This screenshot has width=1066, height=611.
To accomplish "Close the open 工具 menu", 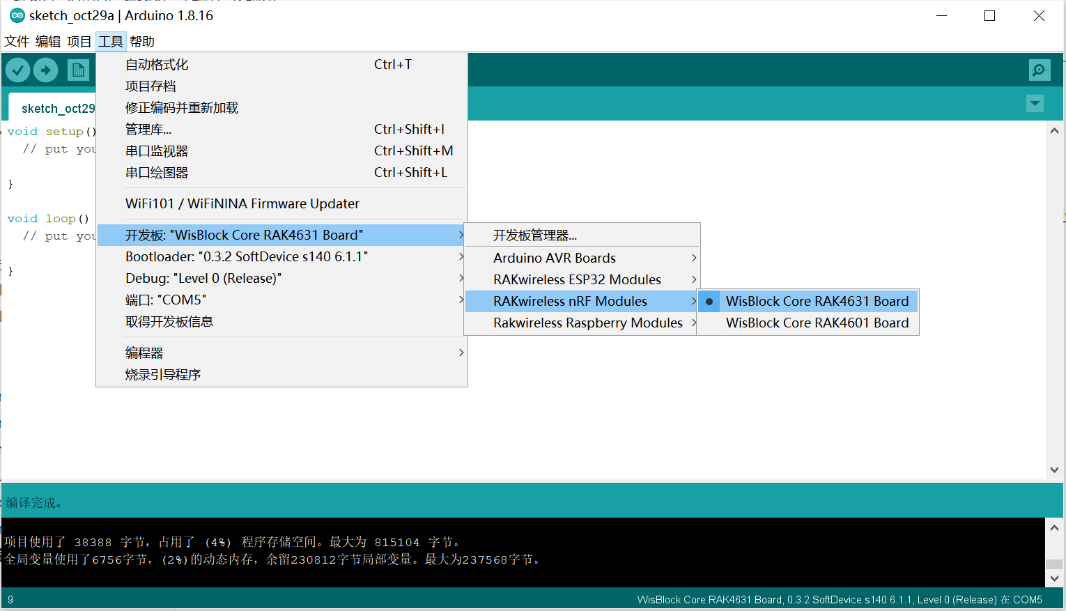I will click(x=111, y=41).
